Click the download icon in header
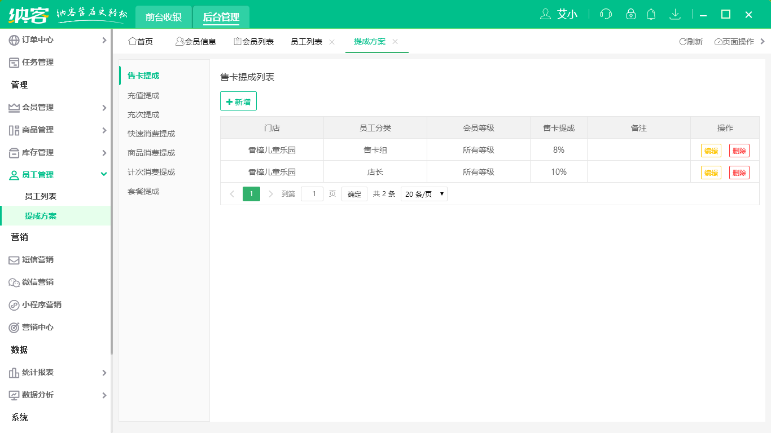 click(x=674, y=14)
